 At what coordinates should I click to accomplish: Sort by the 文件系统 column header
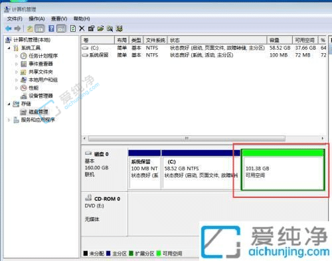pos(155,40)
